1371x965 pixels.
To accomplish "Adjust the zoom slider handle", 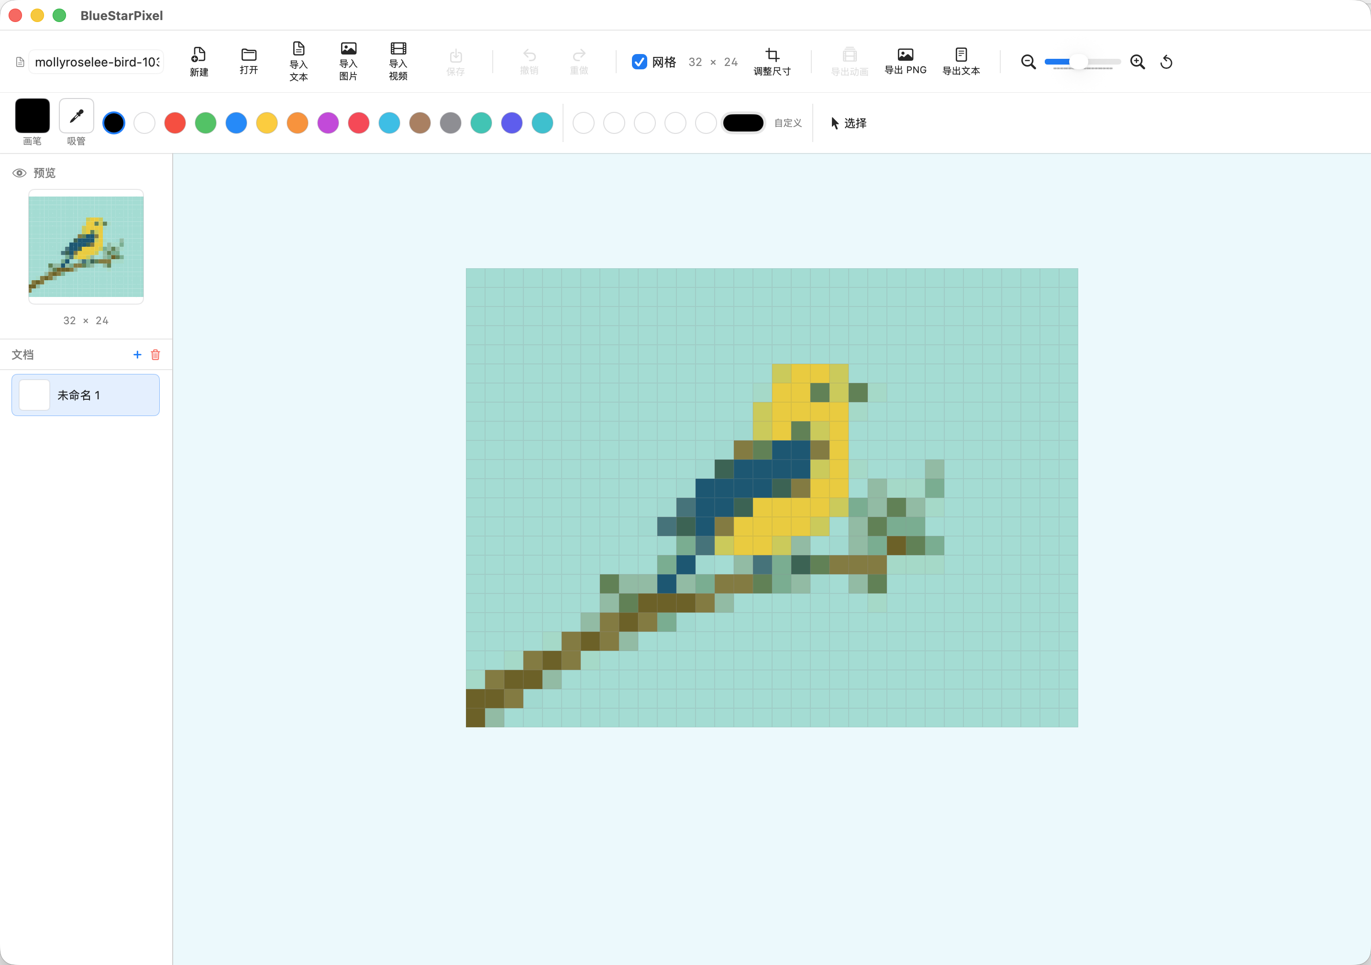I will coord(1078,62).
